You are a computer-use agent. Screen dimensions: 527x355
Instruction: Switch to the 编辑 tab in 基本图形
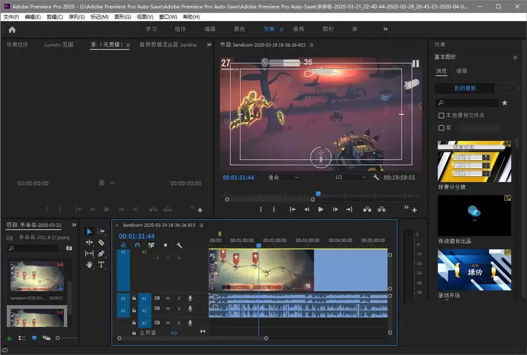click(461, 71)
